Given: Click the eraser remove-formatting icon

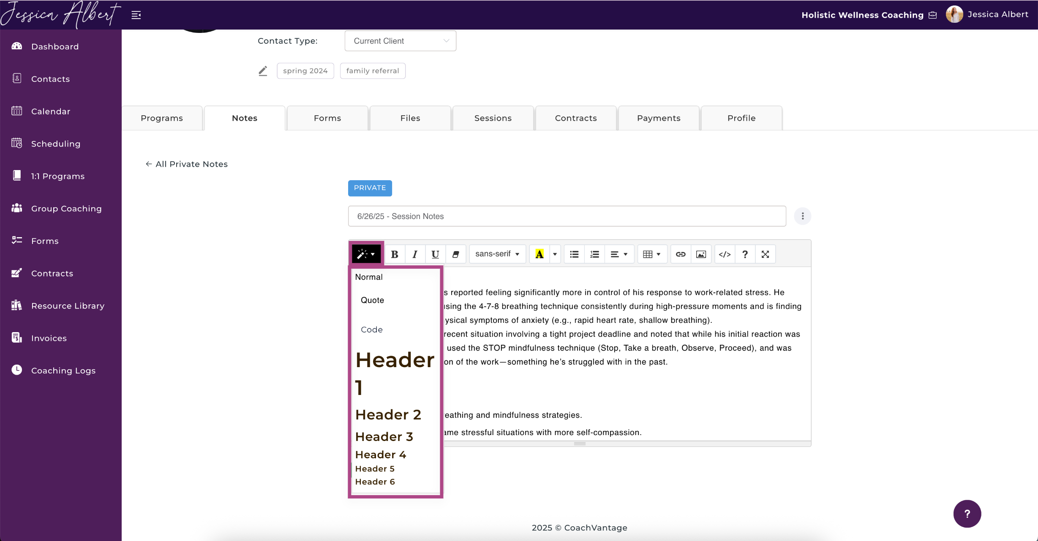Looking at the screenshot, I should coord(455,254).
